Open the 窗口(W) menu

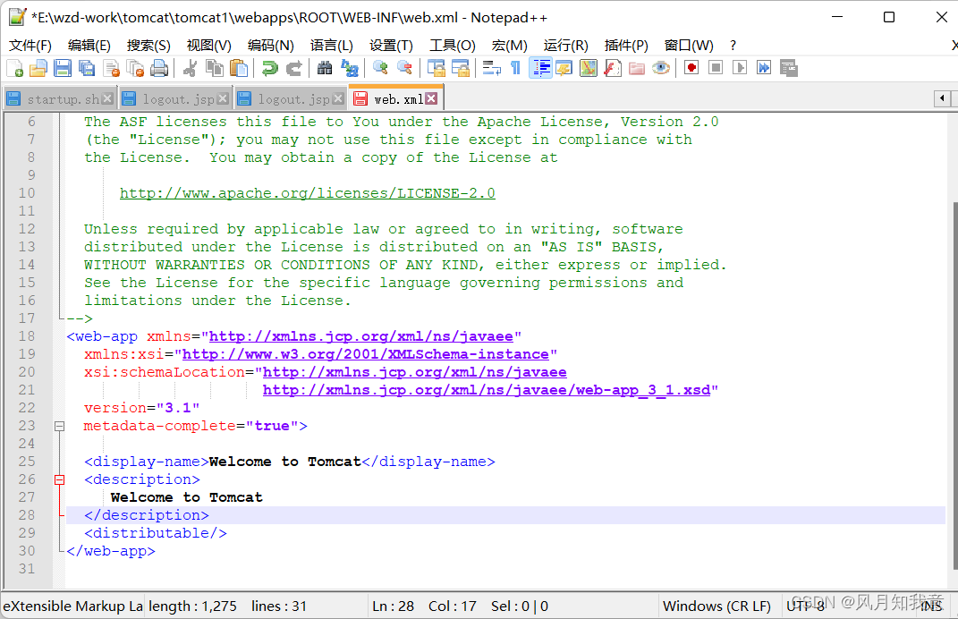pyautogui.click(x=689, y=46)
